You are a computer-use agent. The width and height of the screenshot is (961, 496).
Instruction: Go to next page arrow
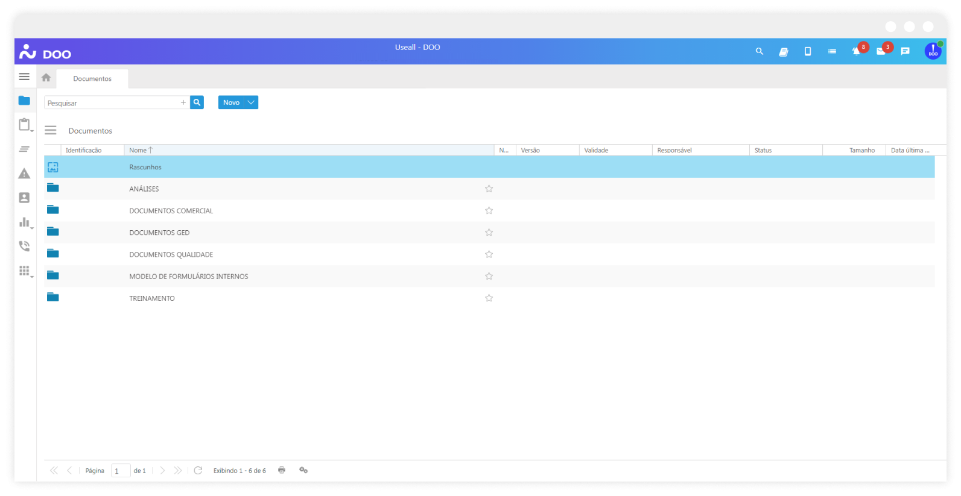pos(162,470)
